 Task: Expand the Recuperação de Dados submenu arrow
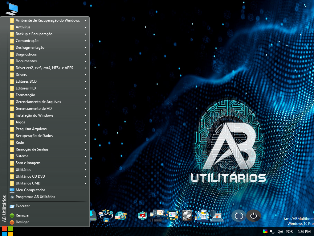85,136
